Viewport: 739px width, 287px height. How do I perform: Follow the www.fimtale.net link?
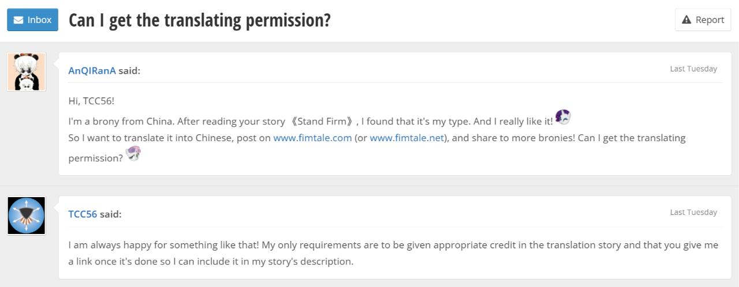tap(406, 138)
